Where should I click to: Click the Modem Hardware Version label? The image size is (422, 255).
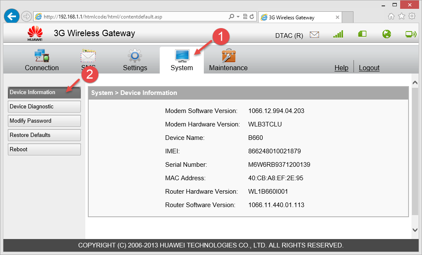[x=203, y=124]
